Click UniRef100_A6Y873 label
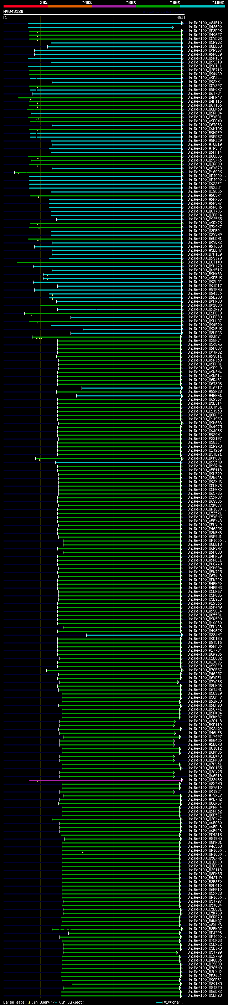Image resolution: width=228 pixels, height=1005 pixels. pos(204,168)
